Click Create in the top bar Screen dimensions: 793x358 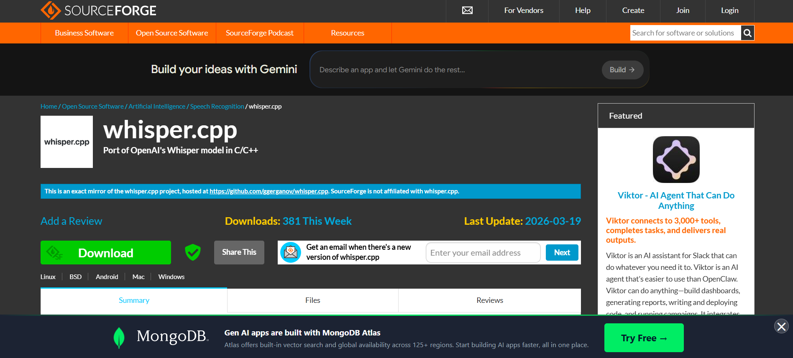pos(633,10)
